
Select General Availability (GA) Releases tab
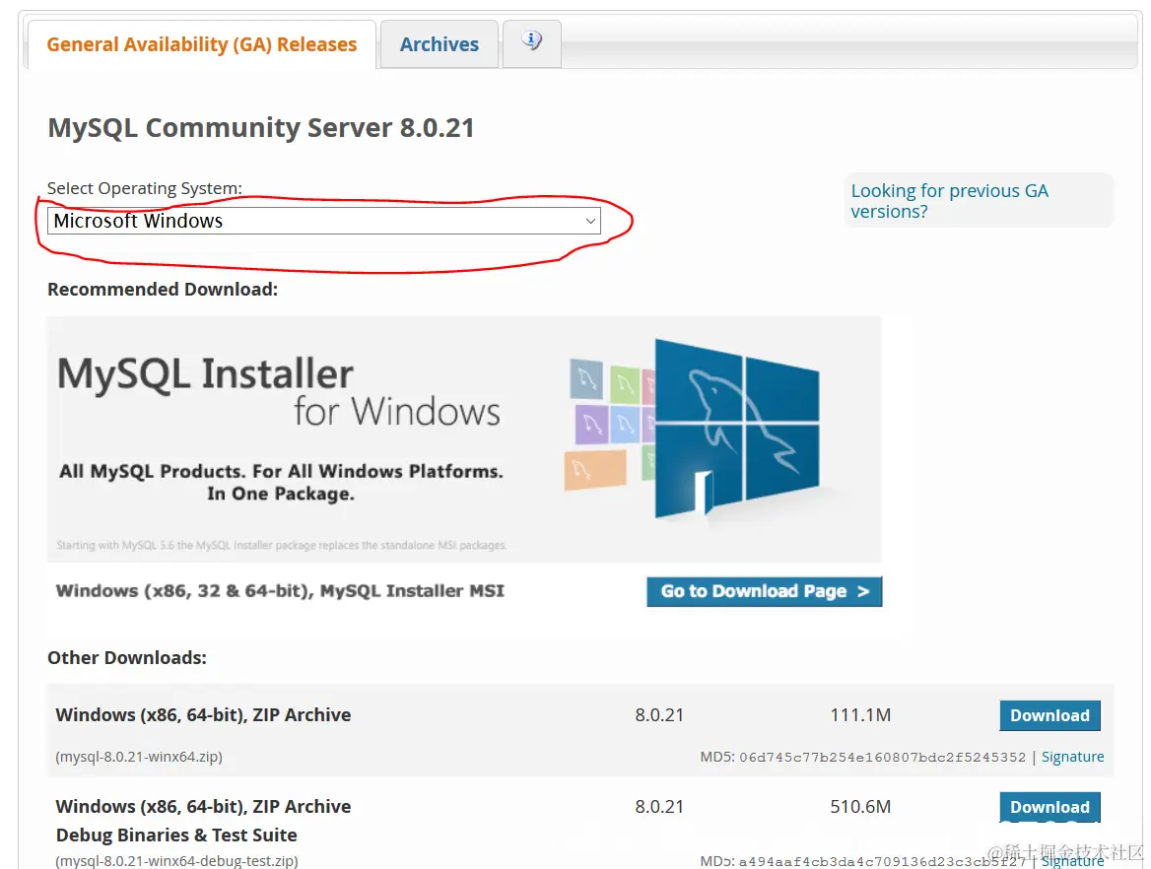click(x=202, y=44)
